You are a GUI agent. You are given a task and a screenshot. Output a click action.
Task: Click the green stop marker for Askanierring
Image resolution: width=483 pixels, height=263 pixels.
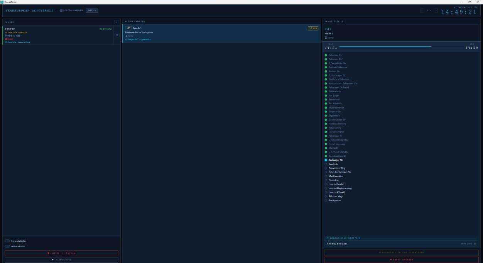[326, 128]
